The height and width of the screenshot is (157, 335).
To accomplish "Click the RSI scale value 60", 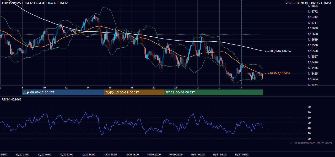I will coord(309,117).
